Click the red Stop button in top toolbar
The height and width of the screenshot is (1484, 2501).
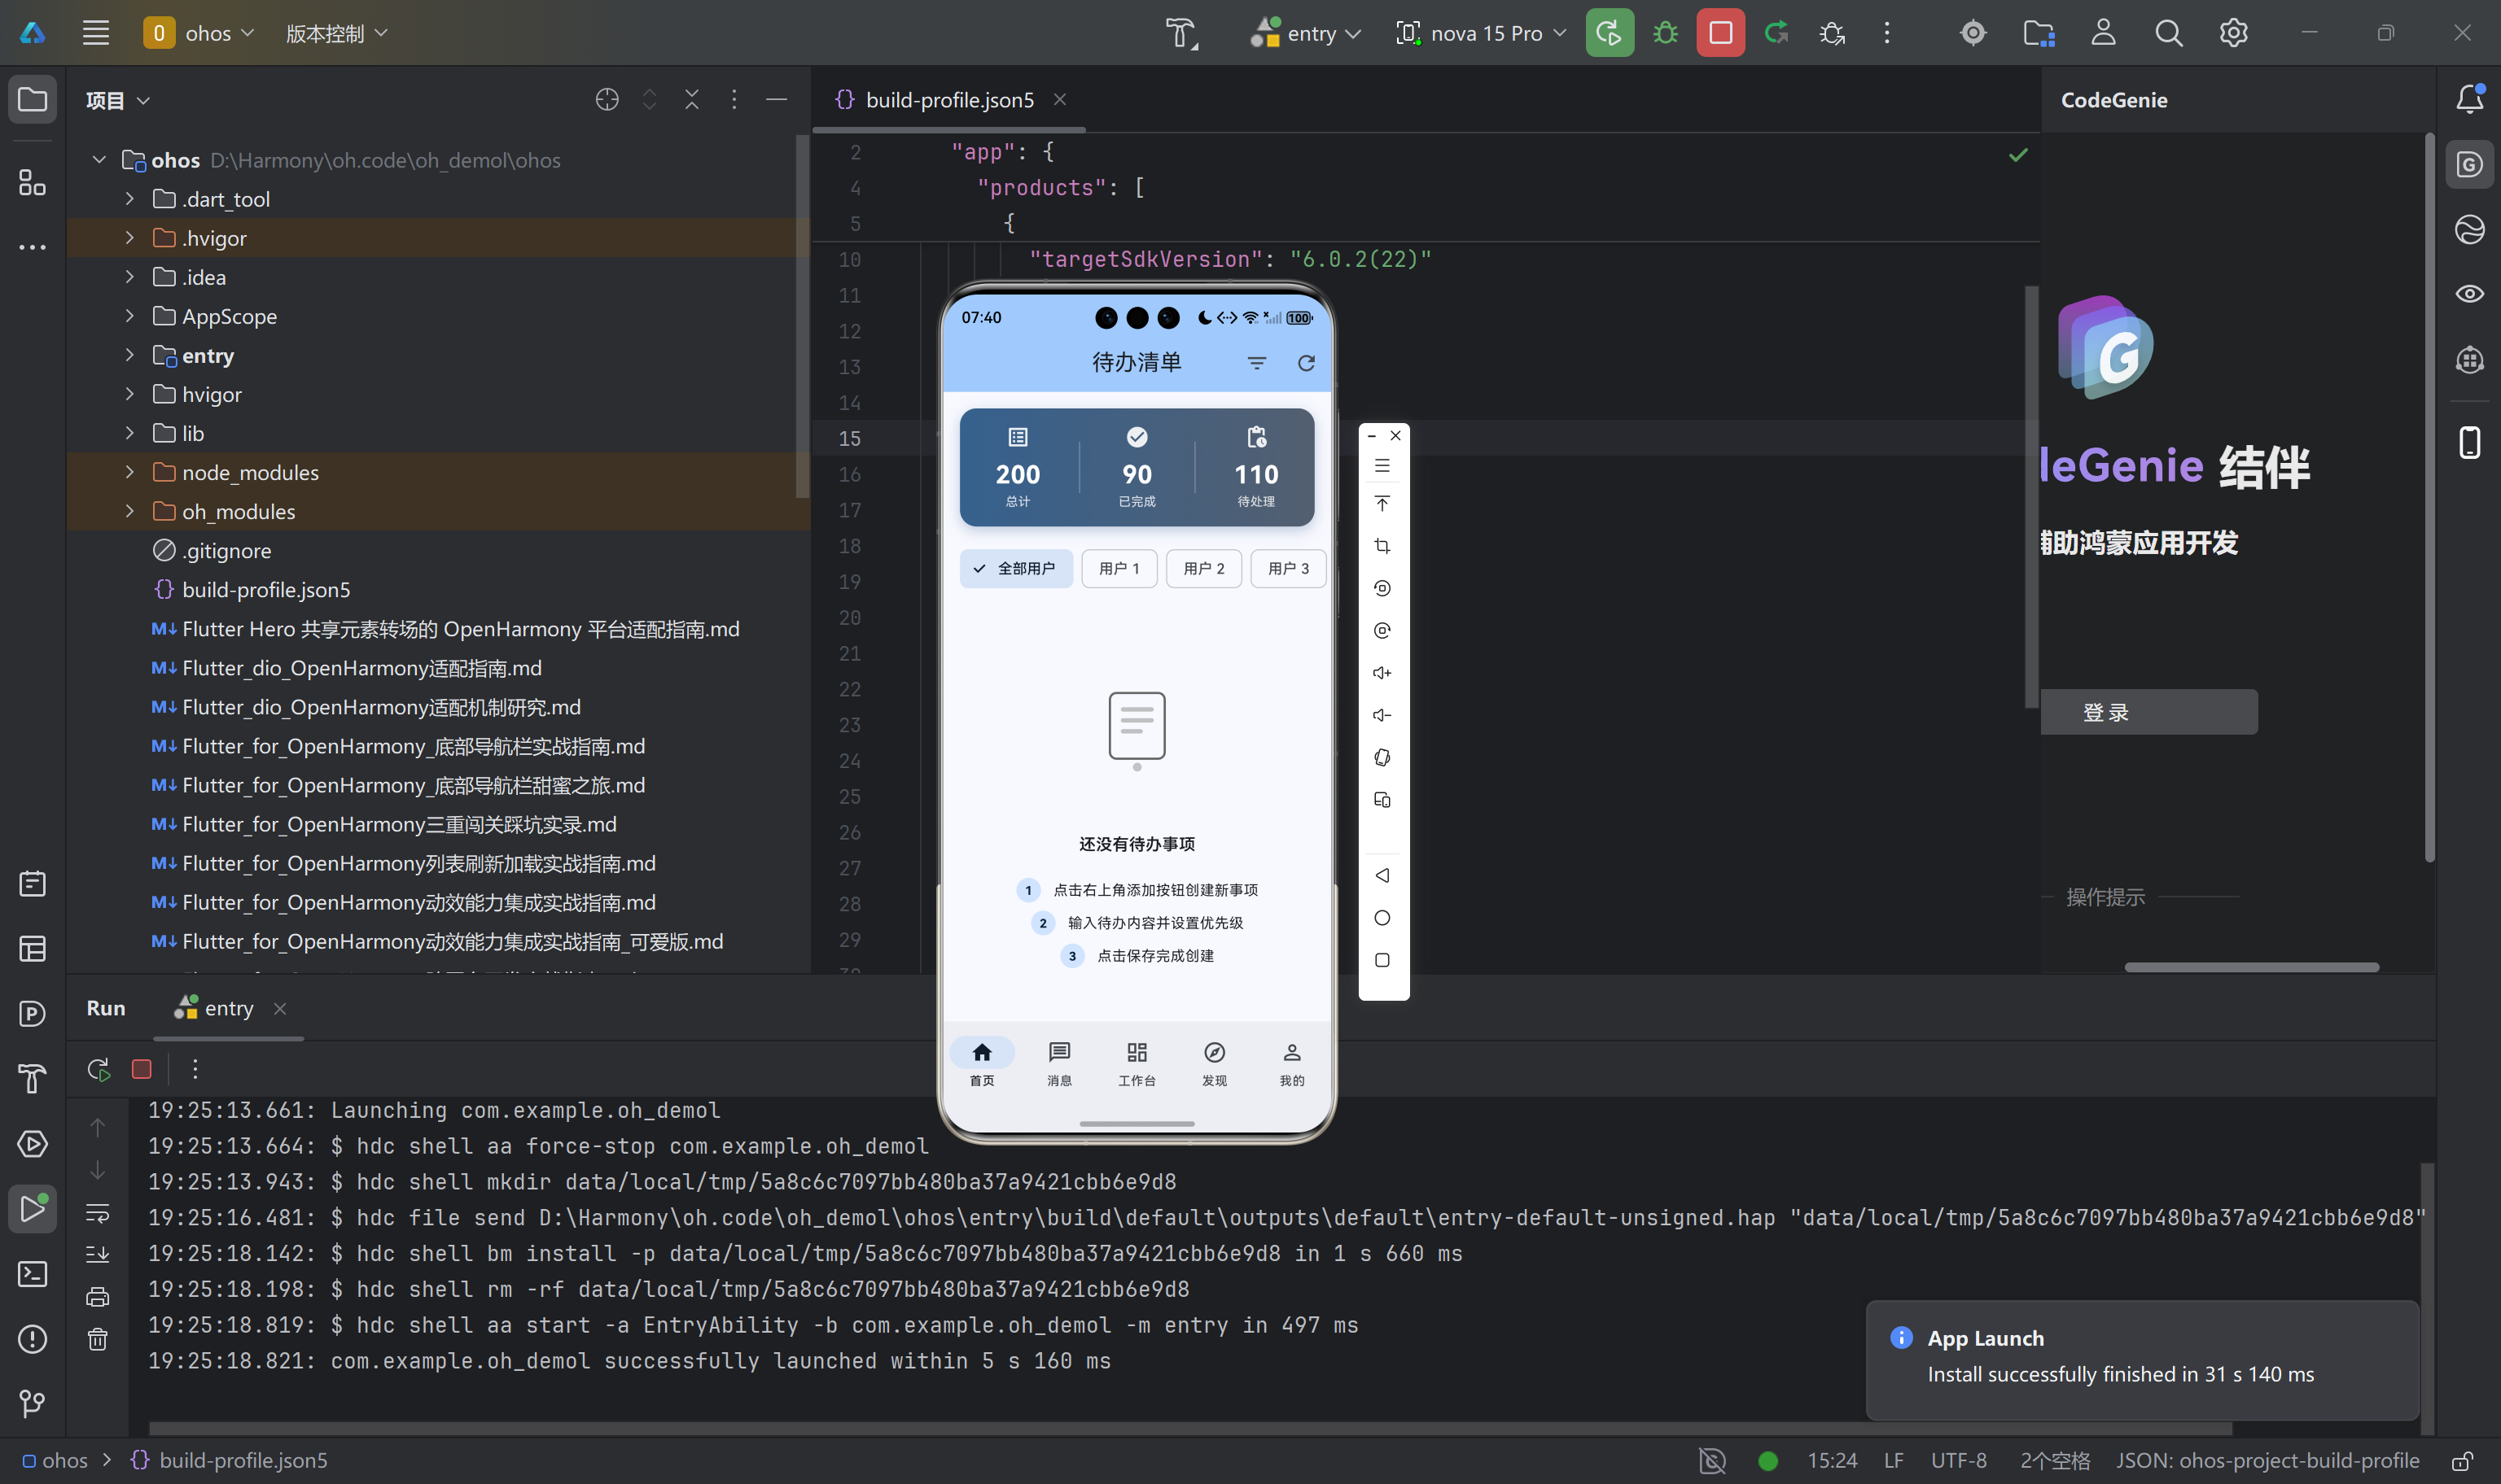[1719, 33]
